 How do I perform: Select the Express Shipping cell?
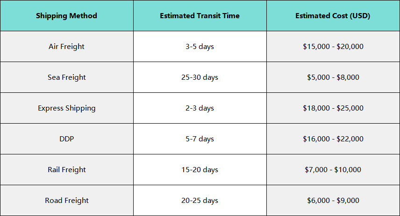[x=66, y=108]
